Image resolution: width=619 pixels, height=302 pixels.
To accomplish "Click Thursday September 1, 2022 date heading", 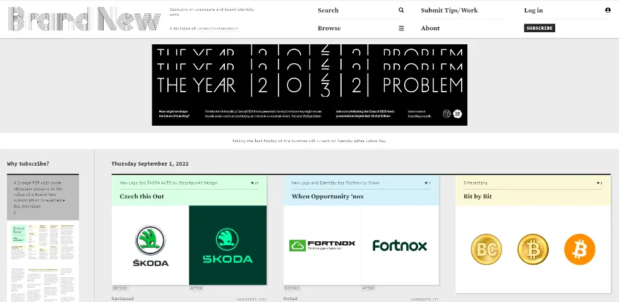I will pyautogui.click(x=150, y=164).
